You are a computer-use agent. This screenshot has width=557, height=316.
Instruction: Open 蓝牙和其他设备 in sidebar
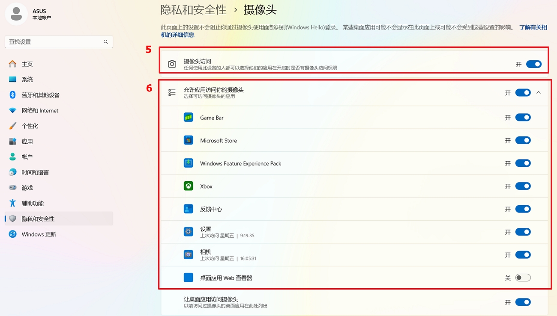41,95
